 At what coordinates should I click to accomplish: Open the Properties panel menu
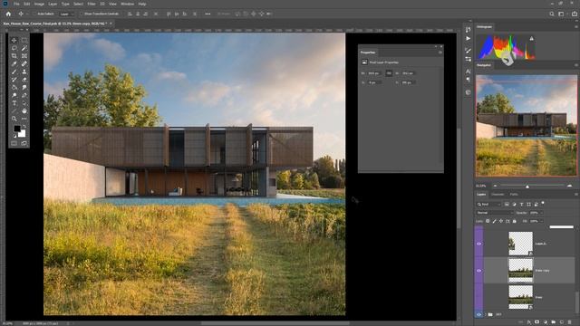(x=440, y=53)
